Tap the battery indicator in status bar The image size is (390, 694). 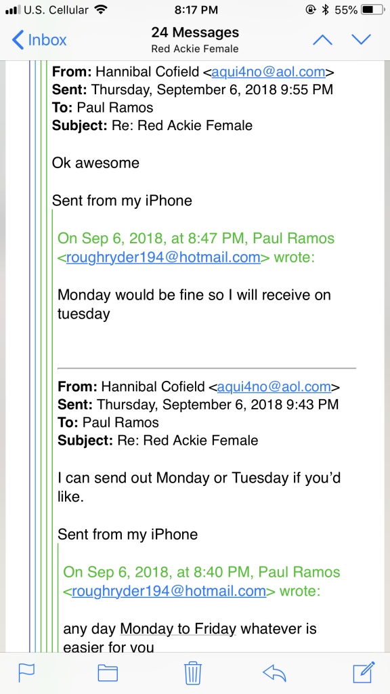tap(373, 9)
